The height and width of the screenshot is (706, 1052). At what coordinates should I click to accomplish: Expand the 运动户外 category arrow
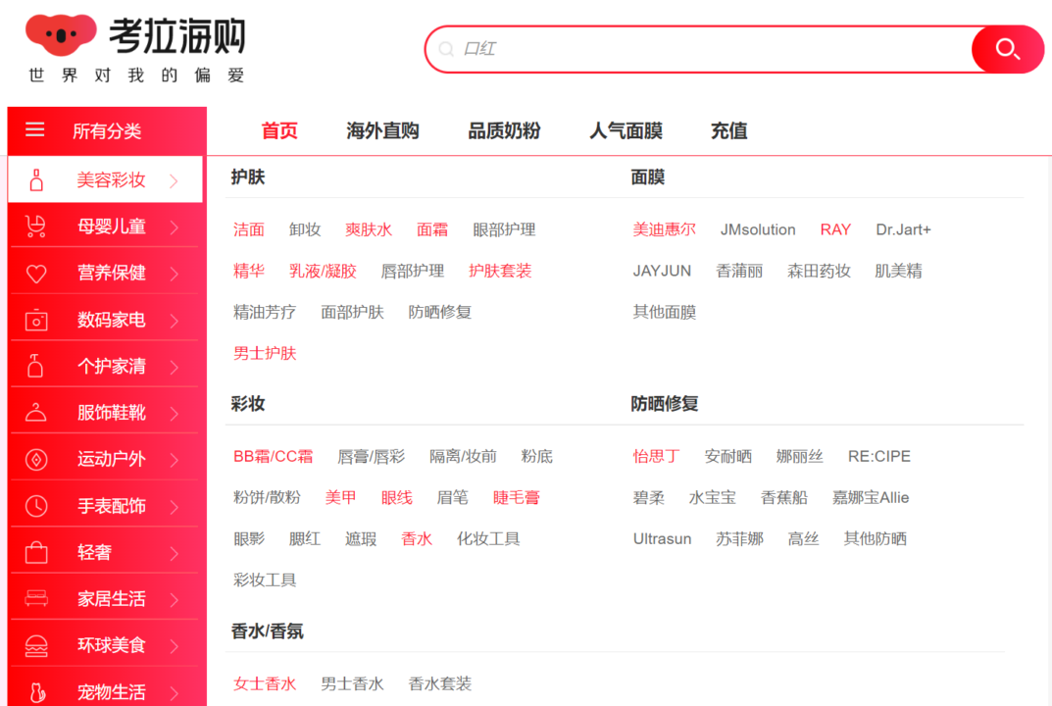click(175, 460)
